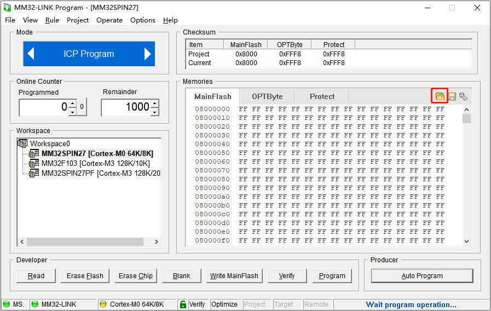Switch mode with right arrow of ICP Program
This screenshot has height=311, width=491.
tap(147, 54)
